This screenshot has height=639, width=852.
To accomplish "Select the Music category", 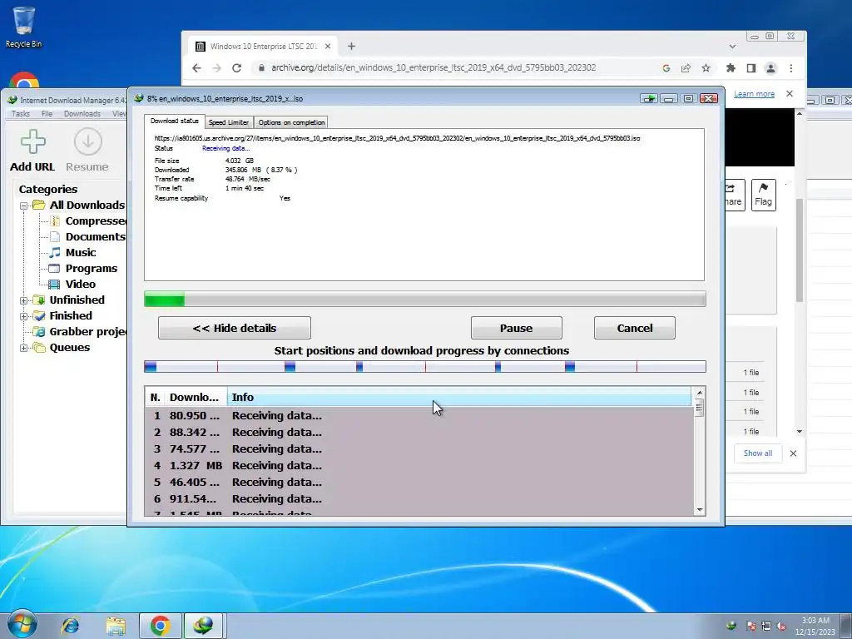I will tap(72, 253).
